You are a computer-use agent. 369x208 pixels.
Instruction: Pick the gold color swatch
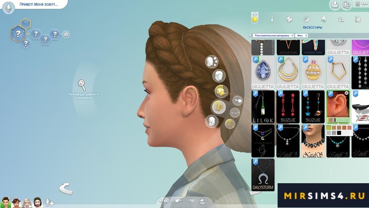(x=329, y=128)
